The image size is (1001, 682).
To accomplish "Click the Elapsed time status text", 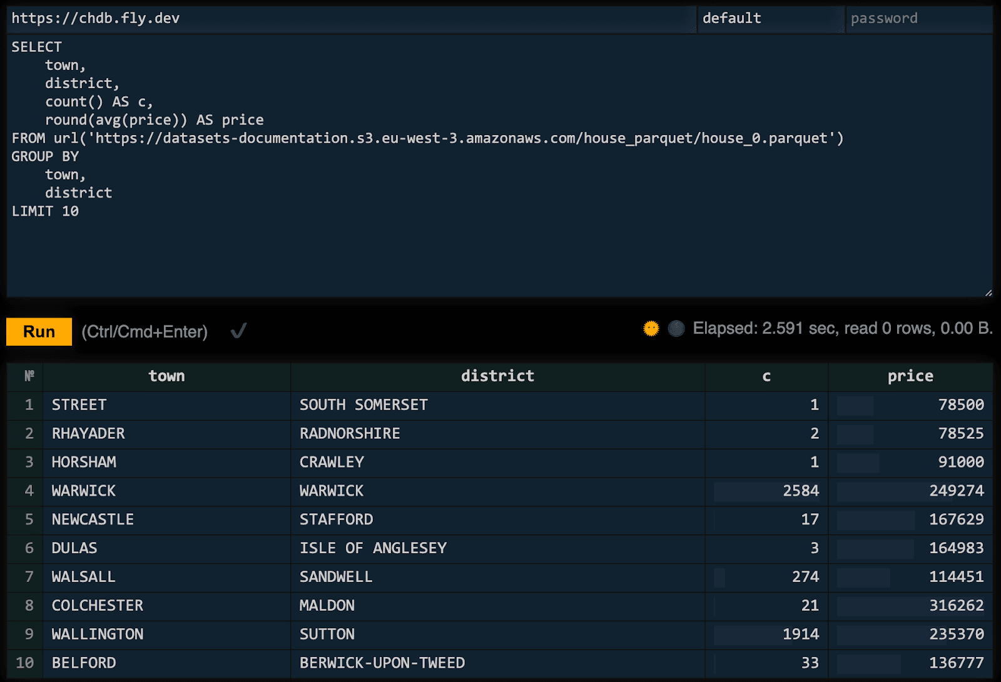I will pos(842,328).
